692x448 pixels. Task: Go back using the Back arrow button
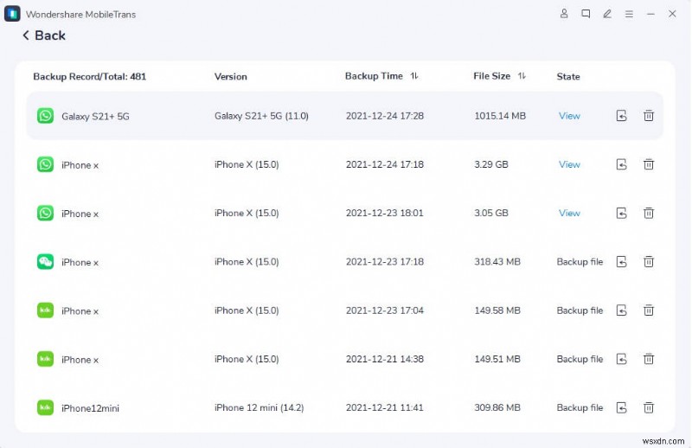pos(44,35)
